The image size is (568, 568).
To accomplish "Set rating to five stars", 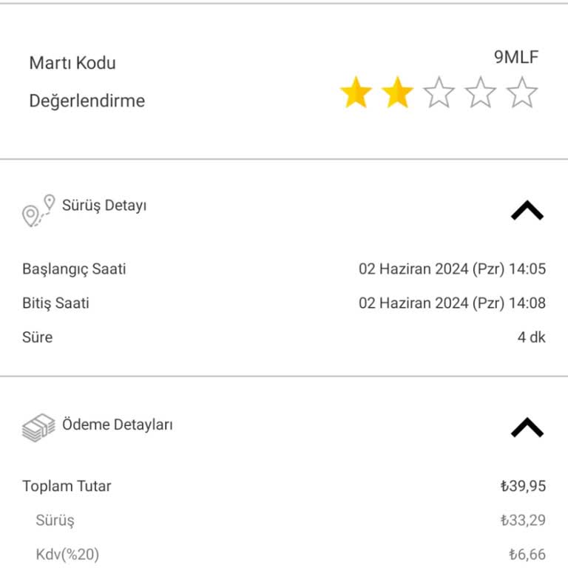I will [x=521, y=94].
